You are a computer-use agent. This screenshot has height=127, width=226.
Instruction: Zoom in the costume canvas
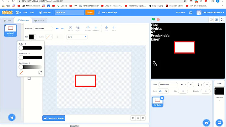pos(143,118)
